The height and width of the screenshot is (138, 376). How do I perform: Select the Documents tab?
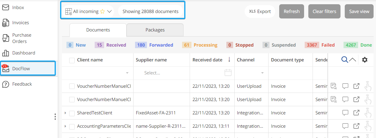pyautogui.click(x=98, y=30)
